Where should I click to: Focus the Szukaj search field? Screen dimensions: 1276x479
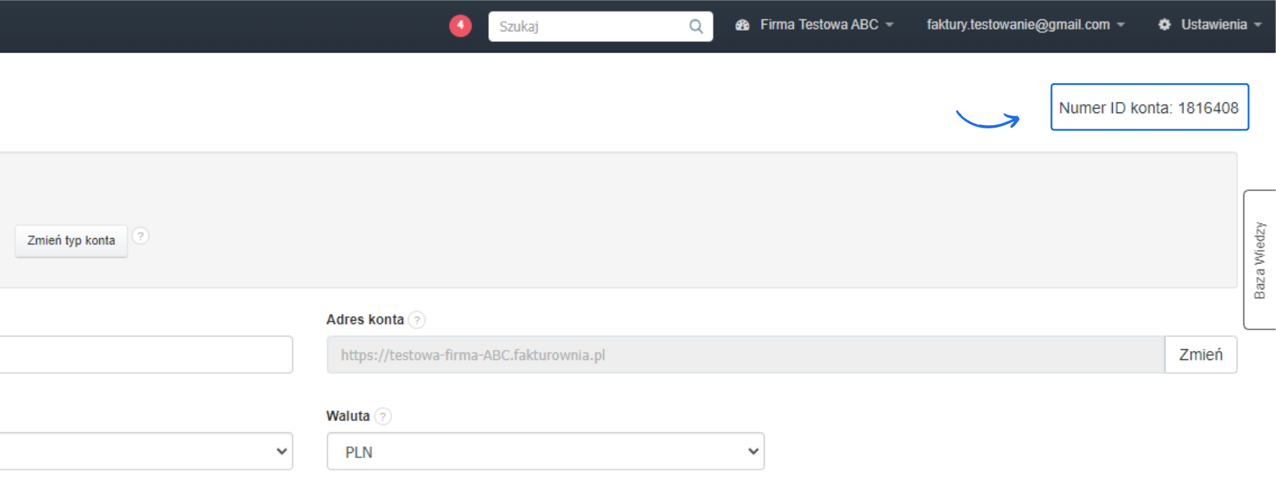coord(589,27)
